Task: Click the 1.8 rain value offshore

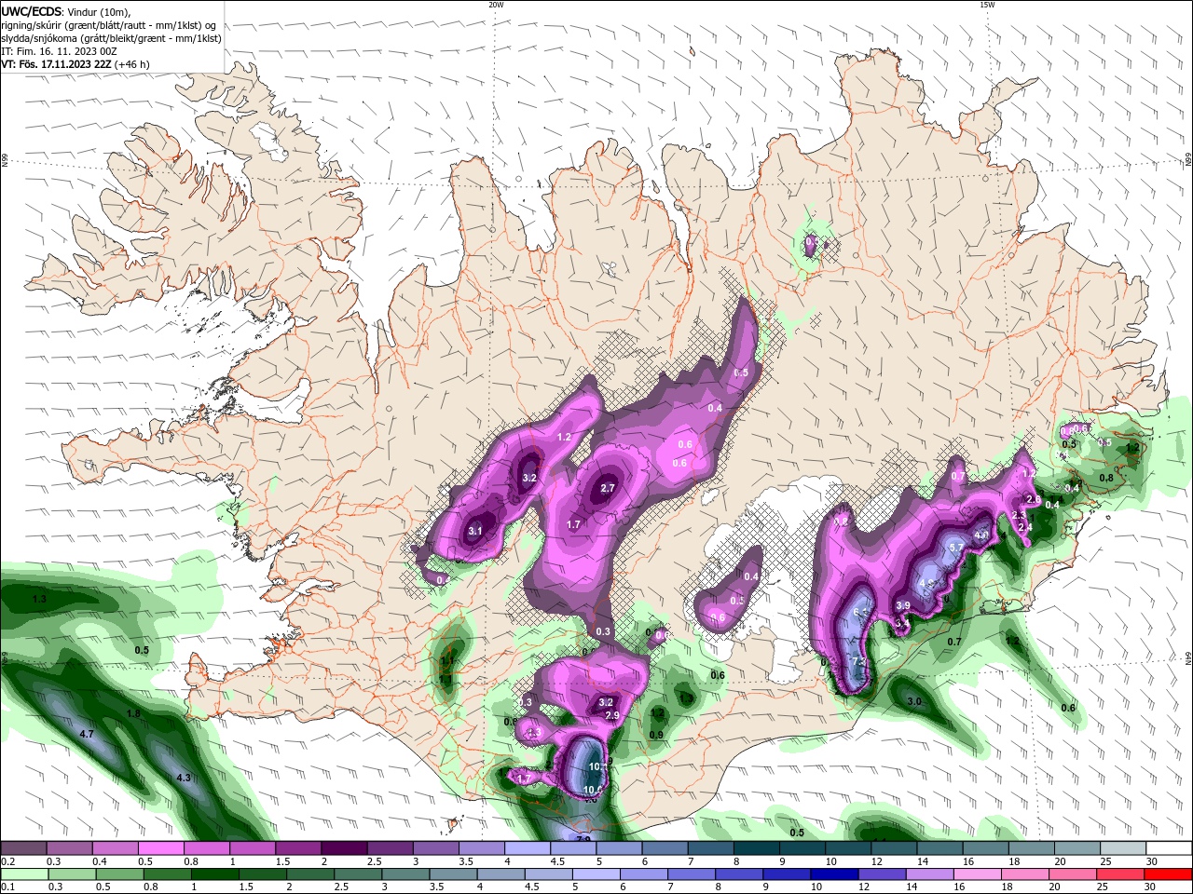Action: (x=132, y=714)
